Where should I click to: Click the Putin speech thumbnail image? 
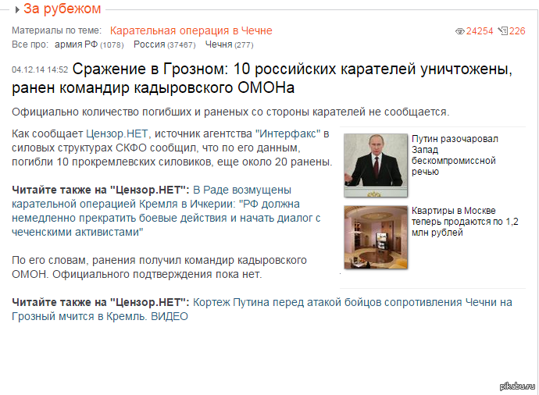[376, 165]
